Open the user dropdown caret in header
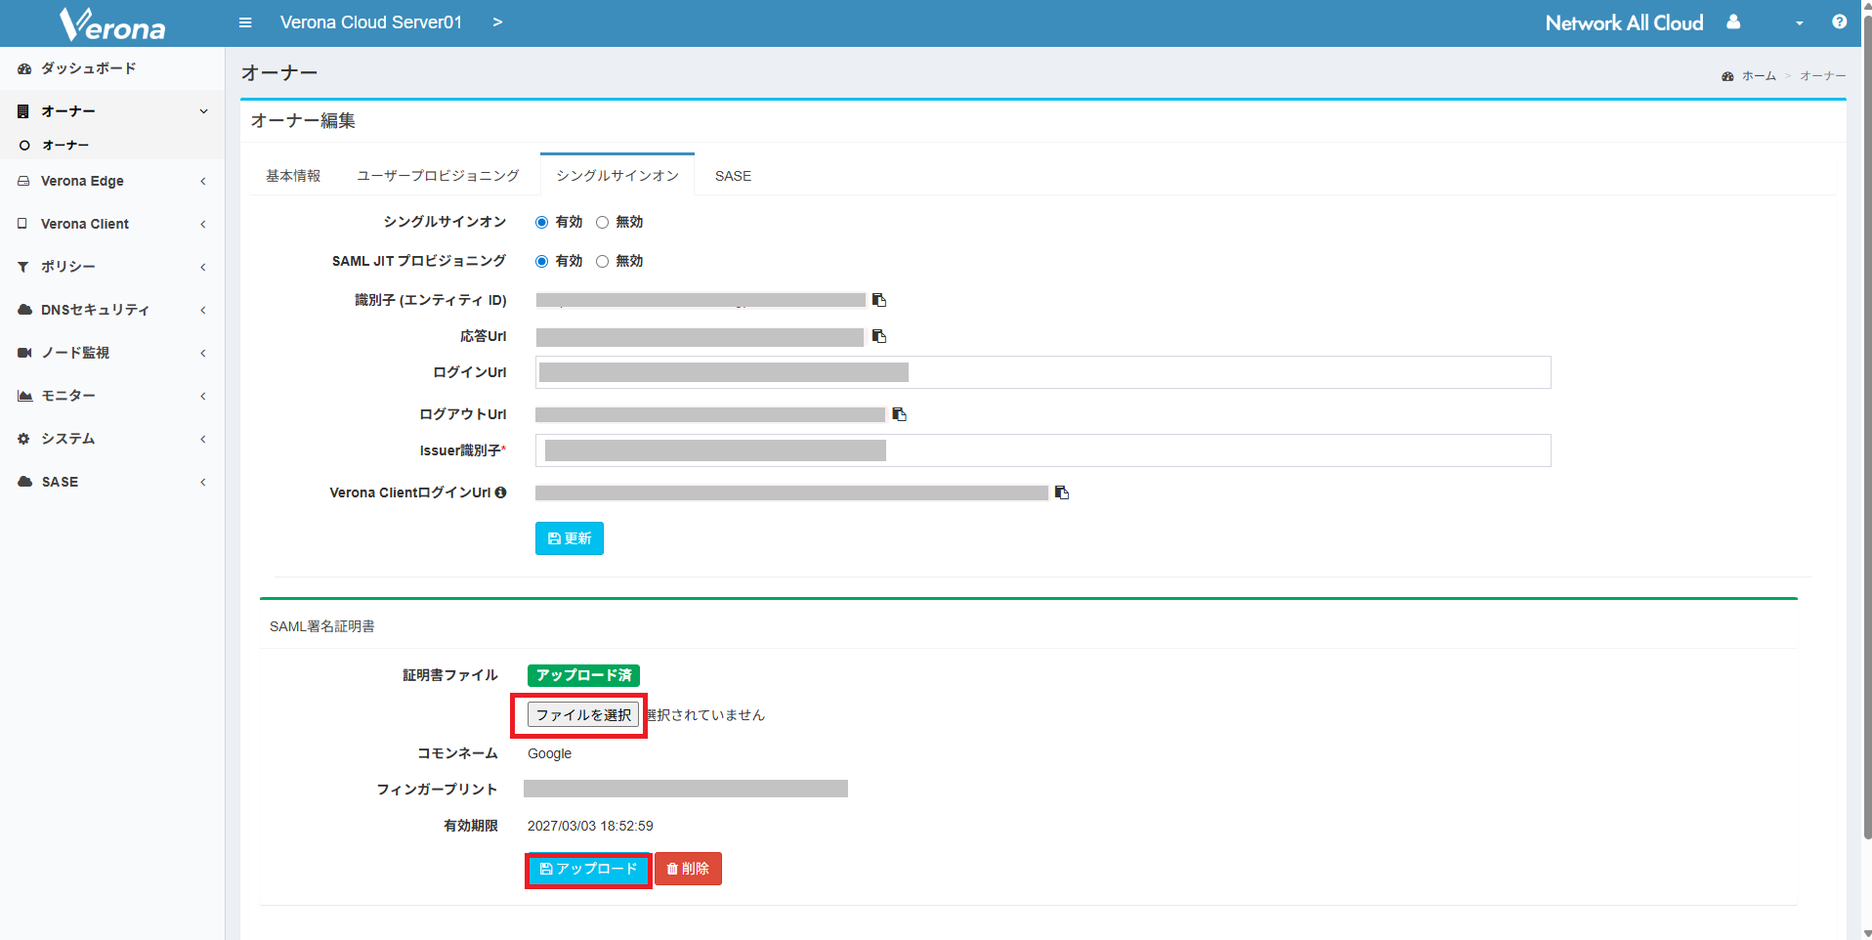The image size is (1872, 940). click(x=1799, y=23)
